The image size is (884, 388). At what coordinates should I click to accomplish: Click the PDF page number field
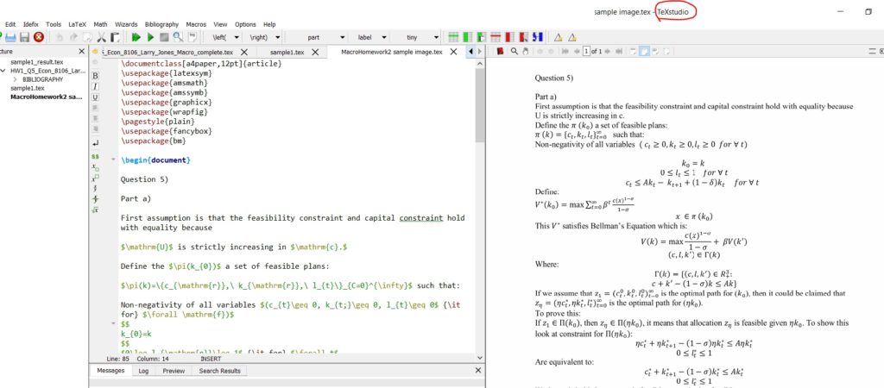[x=587, y=51]
